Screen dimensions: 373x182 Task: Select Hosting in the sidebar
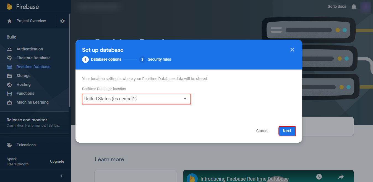pyautogui.click(x=24, y=84)
